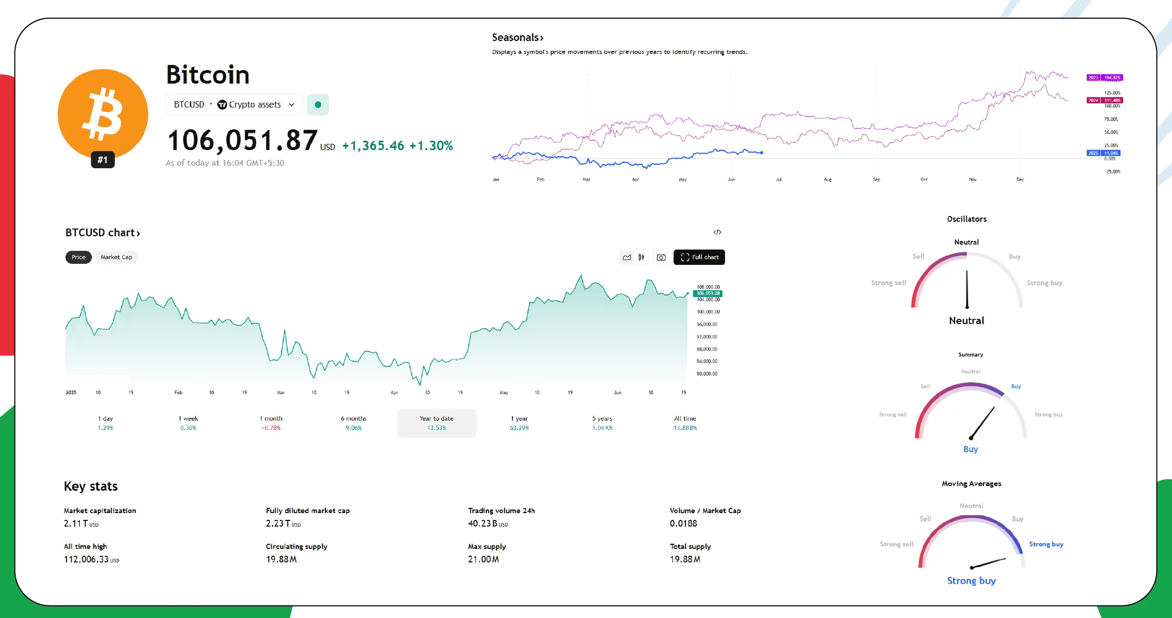The width and height of the screenshot is (1172, 618).
Task: Click the All time high value 112,006.33
Action: click(91, 559)
